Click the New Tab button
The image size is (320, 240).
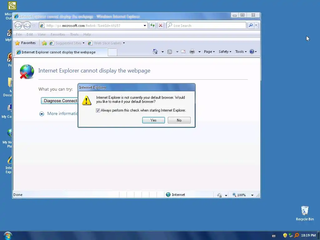112,52
